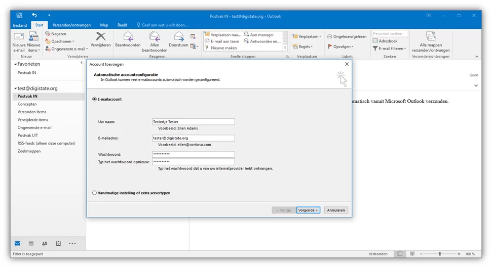This screenshot has height=268, width=492.
Task: Click the Uw naam input field
Action: pos(193,122)
